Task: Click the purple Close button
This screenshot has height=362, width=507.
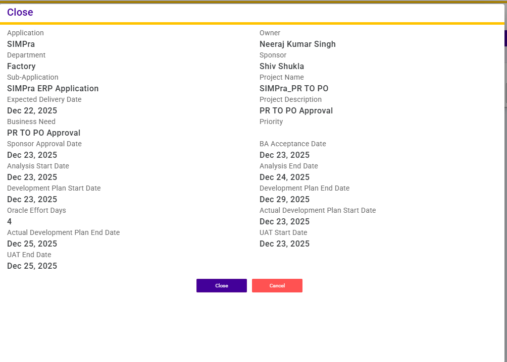Action: pyautogui.click(x=221, y=286)
